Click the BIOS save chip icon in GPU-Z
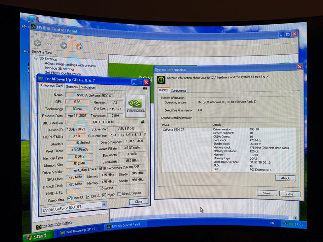Viewport: 323px width, 242px height. pyautogui.click(x=143, y=122)
